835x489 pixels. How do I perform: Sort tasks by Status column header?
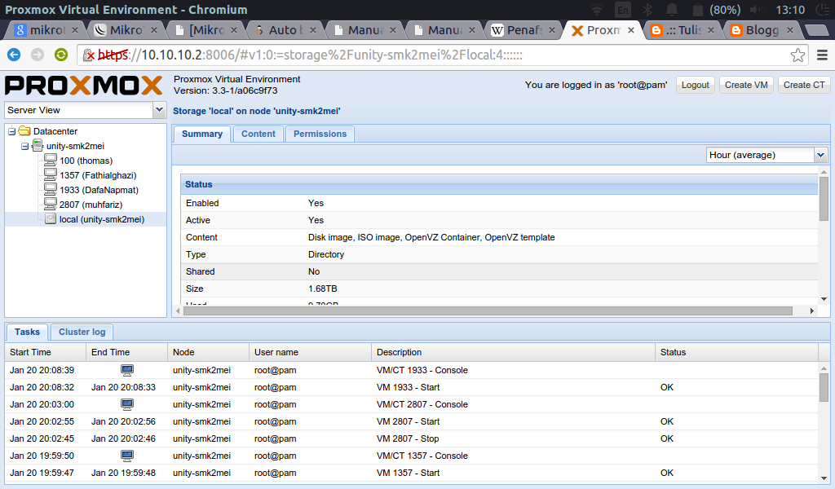(x=736, y=352)
